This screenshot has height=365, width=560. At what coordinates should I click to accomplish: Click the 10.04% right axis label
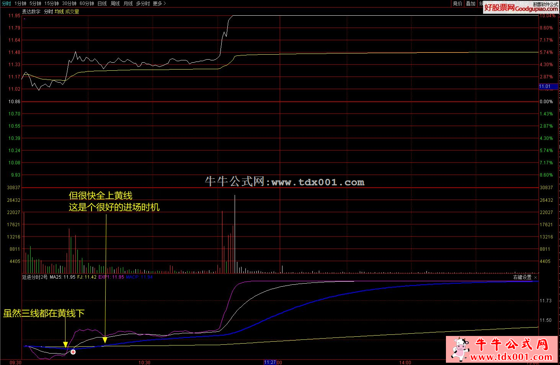547,16
